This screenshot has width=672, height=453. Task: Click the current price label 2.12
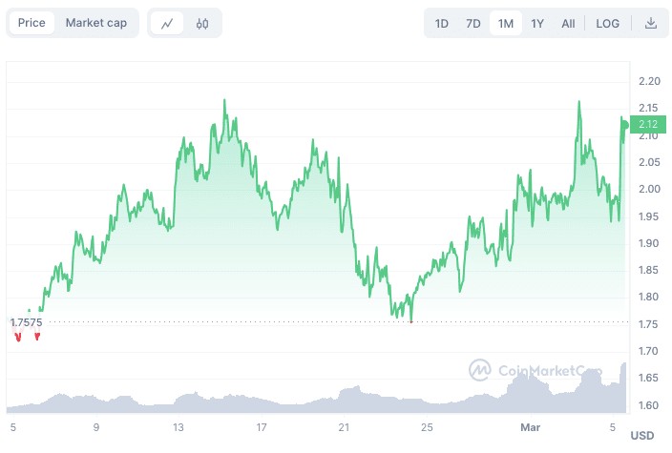pyautogui.click(x=647, y=123)
